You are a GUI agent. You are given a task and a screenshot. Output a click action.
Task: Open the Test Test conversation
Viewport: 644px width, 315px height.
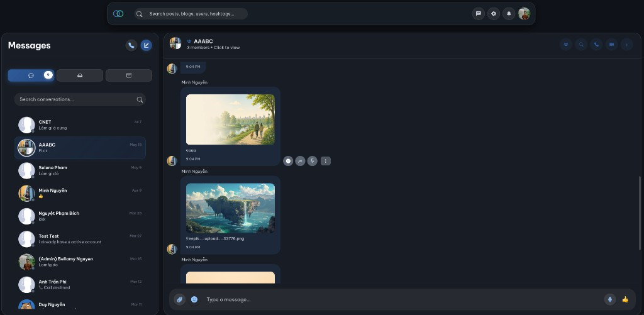[x=80, y=239]
